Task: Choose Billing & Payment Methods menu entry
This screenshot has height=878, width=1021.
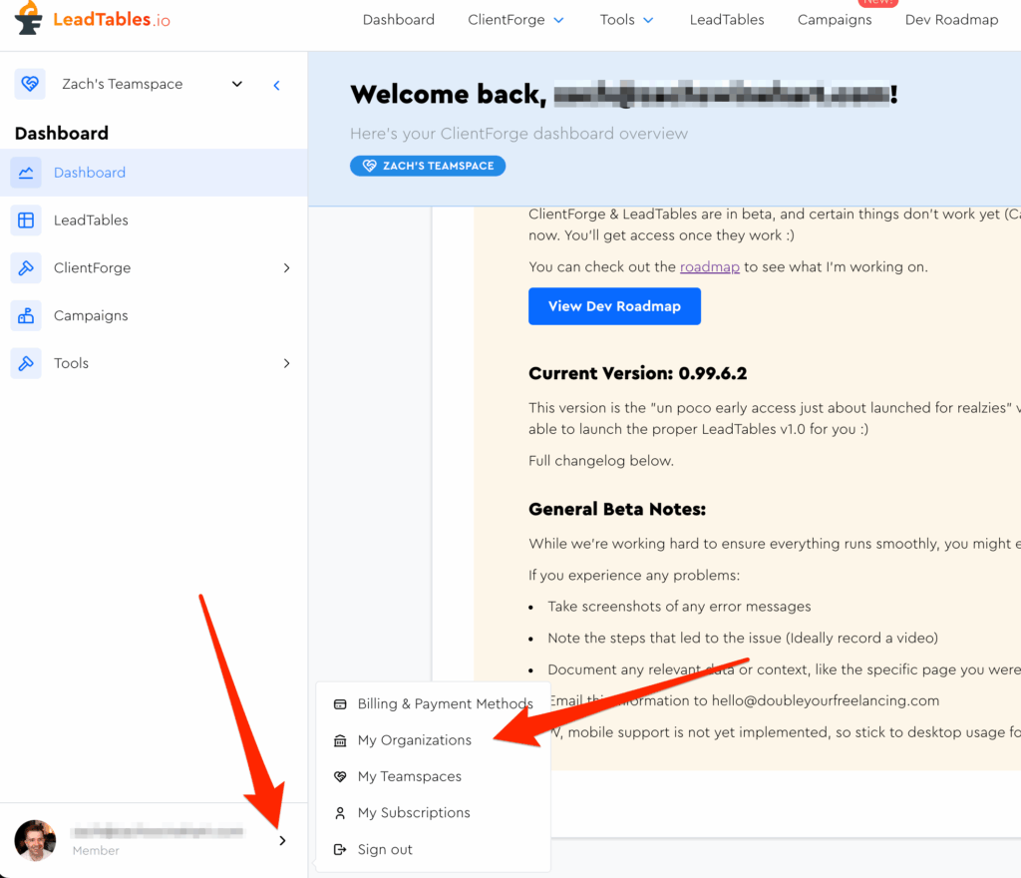Action: click(x=445, y=704)
